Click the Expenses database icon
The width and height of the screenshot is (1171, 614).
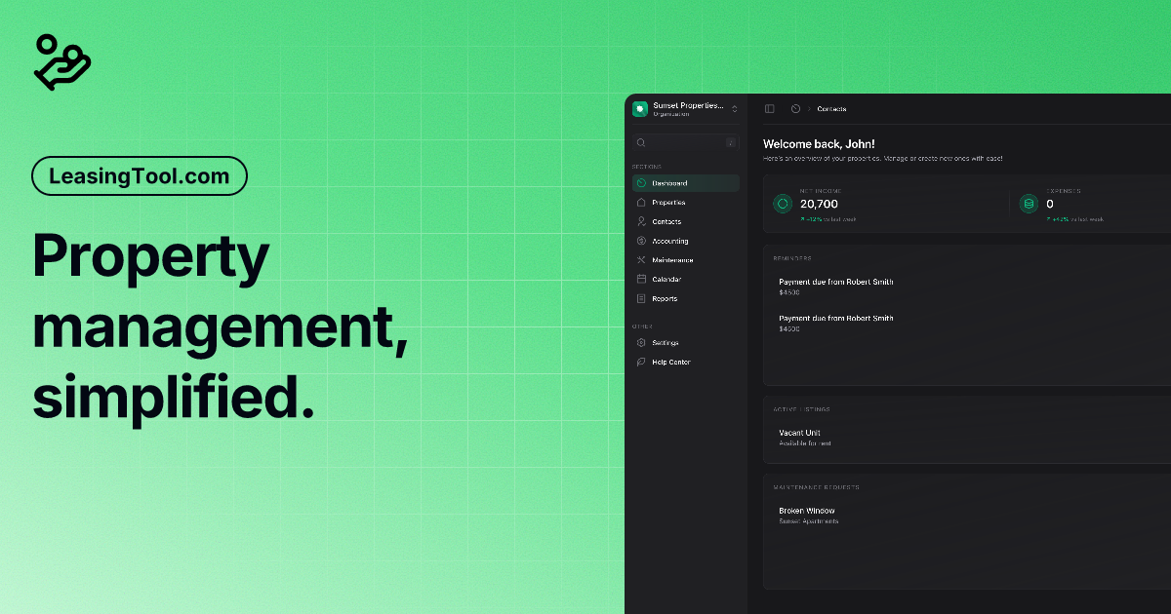tap(1029, 204)
